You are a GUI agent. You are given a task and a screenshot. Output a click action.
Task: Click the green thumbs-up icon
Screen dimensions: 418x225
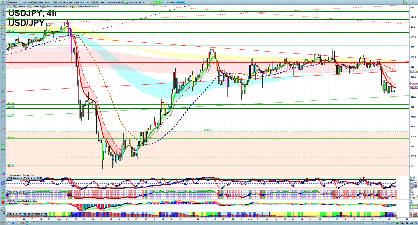click(x=3, y=198)
